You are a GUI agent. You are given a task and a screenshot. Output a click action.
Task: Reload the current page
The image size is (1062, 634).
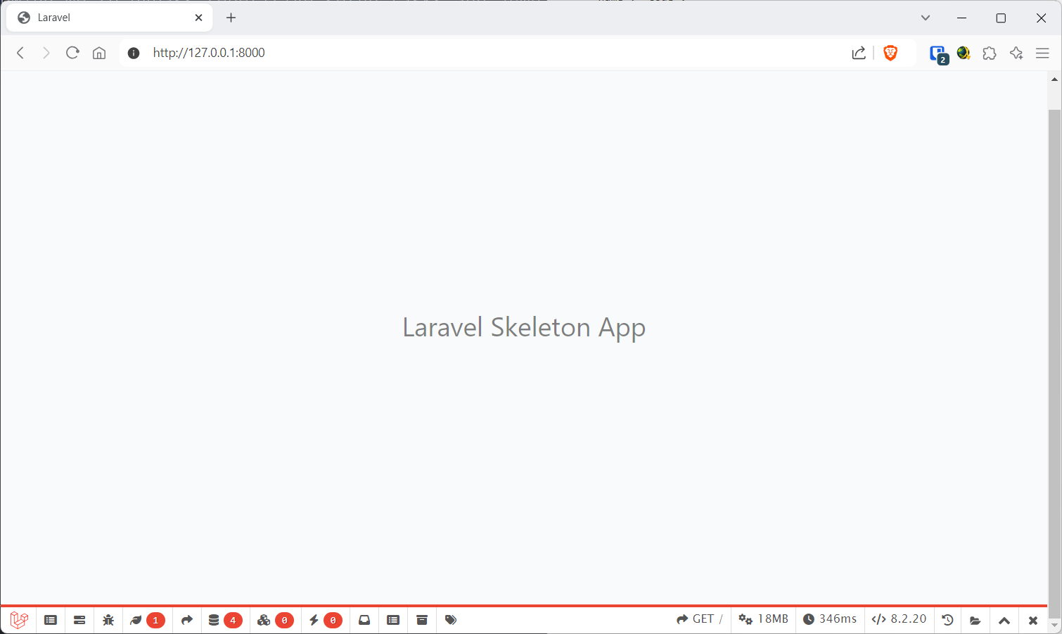tap(72, 53)
